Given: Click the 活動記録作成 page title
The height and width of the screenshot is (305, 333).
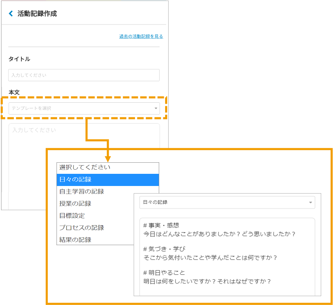Looking at the screenshot, I should (x=37, y=14).
